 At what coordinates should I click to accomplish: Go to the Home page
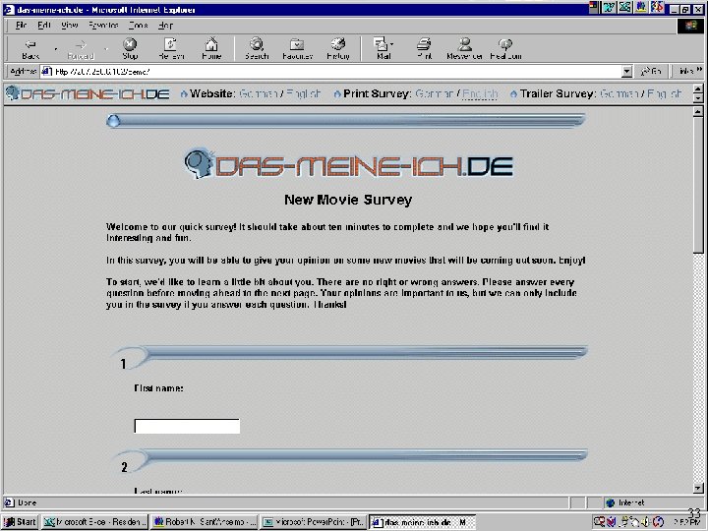[x=211, y=49]
